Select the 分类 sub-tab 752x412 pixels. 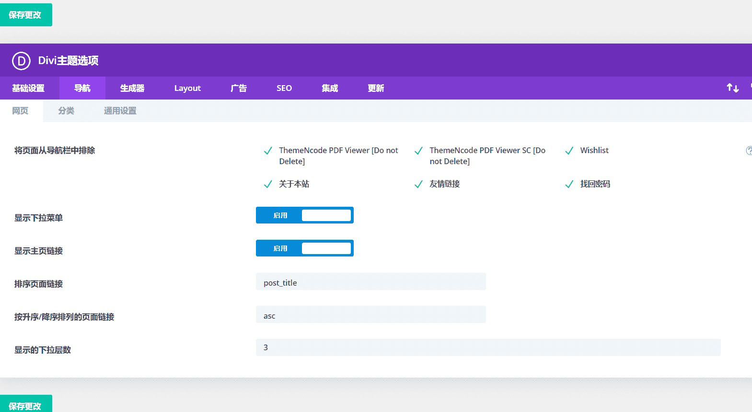(66, 111)
